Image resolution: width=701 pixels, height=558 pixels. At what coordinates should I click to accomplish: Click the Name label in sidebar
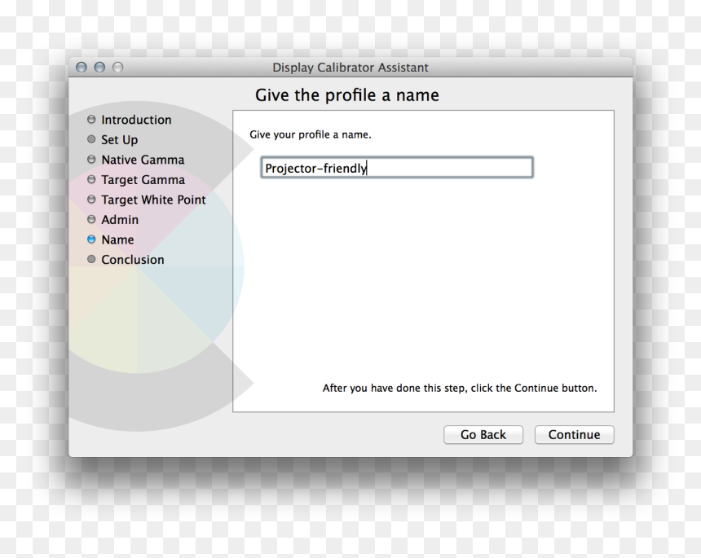click(117, 240)
